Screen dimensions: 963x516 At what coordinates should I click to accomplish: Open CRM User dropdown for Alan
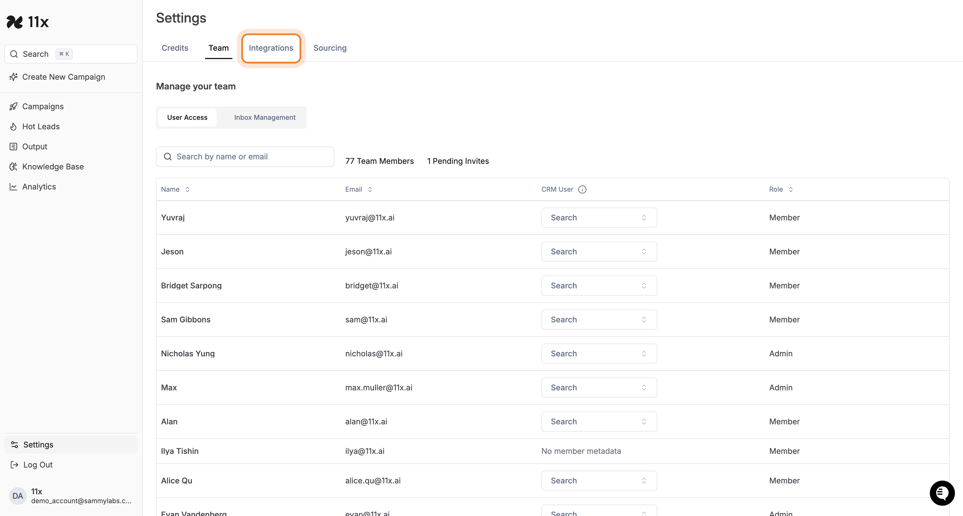coord(599,422)
